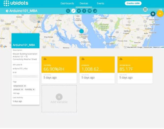Click the cloud icon on pressure card

point(83,59)
